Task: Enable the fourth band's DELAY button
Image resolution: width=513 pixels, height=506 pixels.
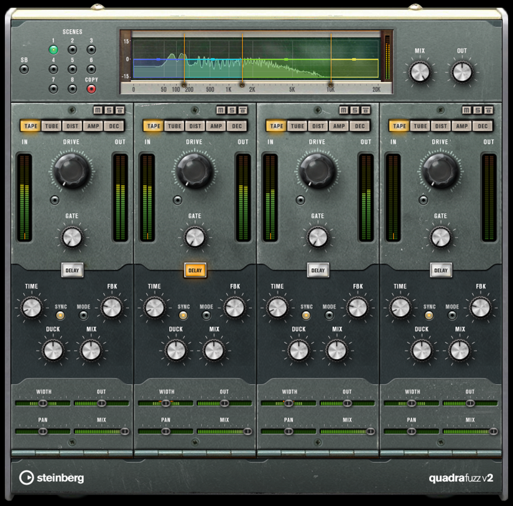Action: [441, 270]
